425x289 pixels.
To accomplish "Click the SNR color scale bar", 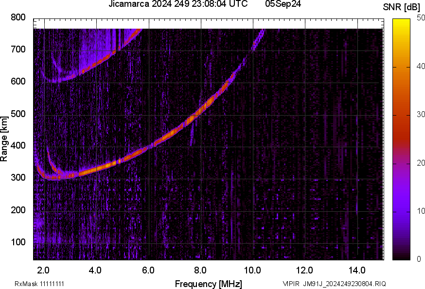I will click(402, 139).
